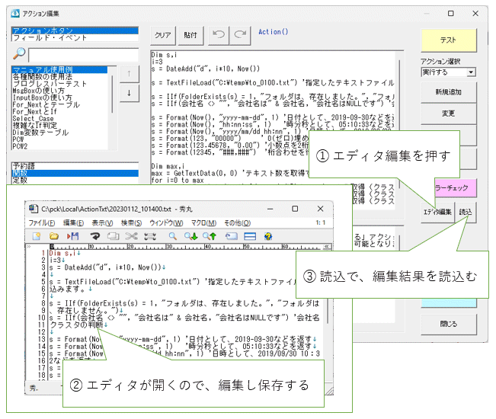Screen dimensions: 496x419
Task: Select フィールド・イベント in top list
Action: point(75,37)
